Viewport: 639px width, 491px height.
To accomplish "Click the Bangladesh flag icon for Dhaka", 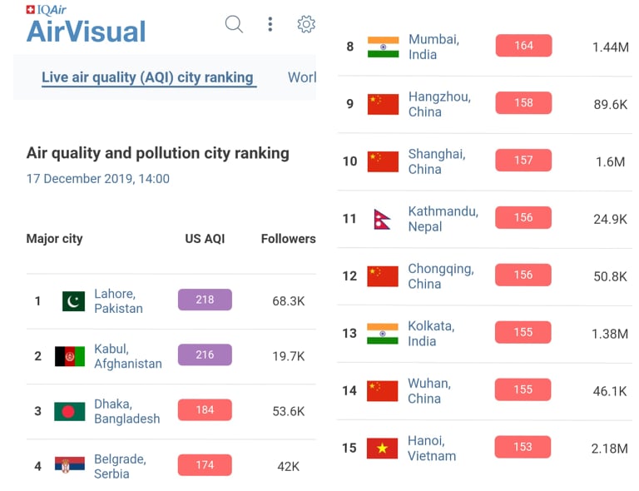I will pos(70,412).
